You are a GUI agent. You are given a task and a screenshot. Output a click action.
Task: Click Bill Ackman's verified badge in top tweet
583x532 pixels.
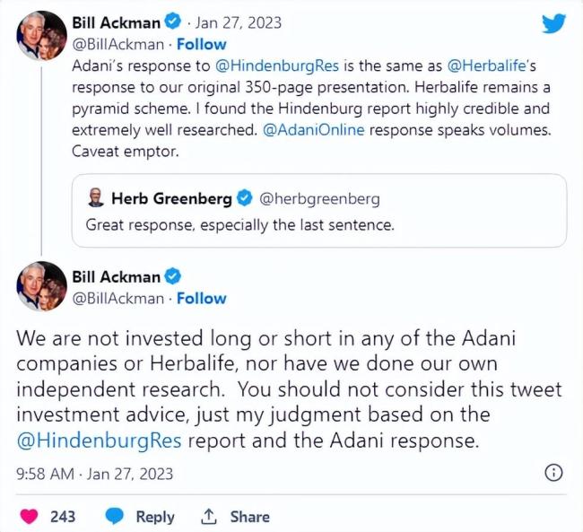click(176, 22)
